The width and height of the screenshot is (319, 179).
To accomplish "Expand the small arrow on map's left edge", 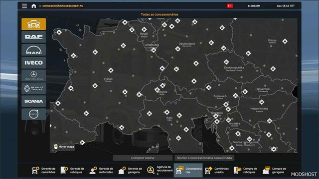I will (x=51, y=126).
